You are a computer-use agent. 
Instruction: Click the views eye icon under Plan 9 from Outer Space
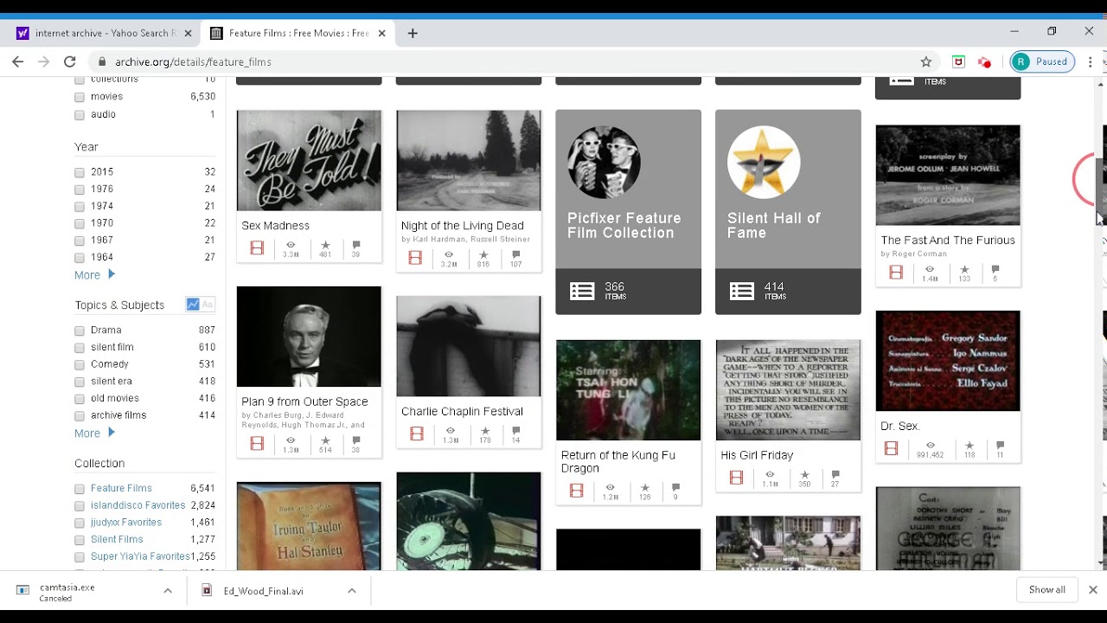tap(291, 440)
